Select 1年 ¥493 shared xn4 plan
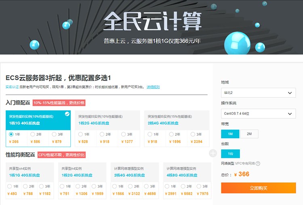 point(9,186)
